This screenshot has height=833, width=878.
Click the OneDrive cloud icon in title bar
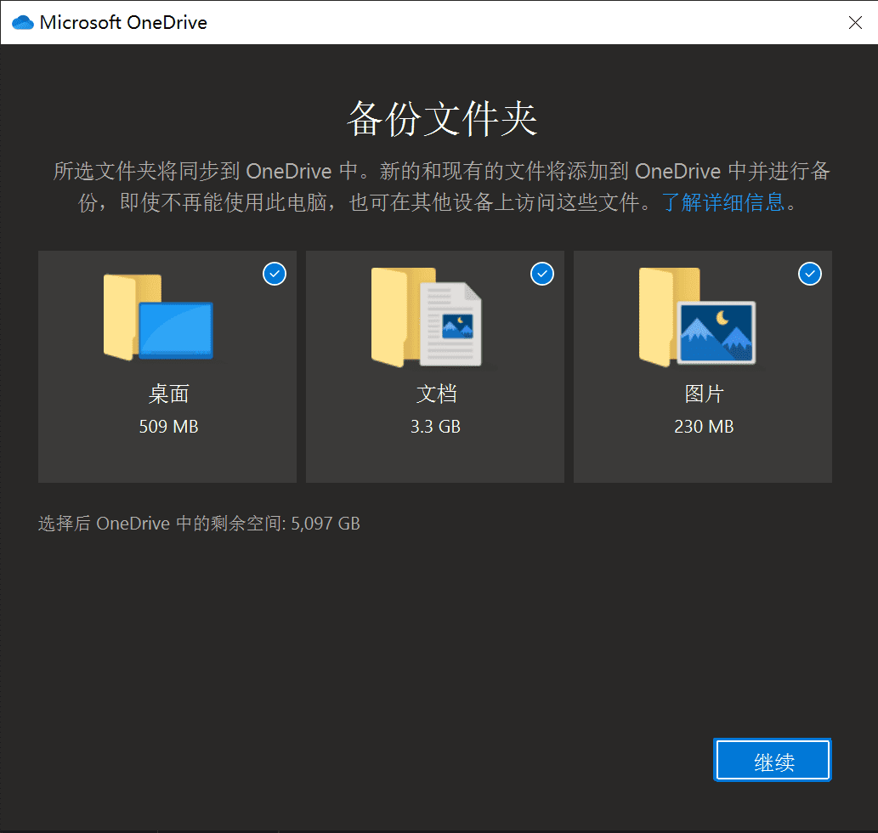click(23, 23)
